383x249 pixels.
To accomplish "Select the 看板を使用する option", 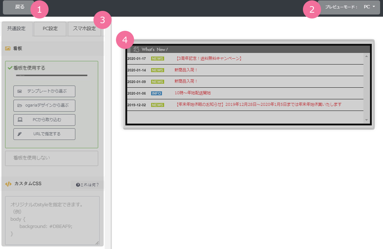I will click(51, 104).
